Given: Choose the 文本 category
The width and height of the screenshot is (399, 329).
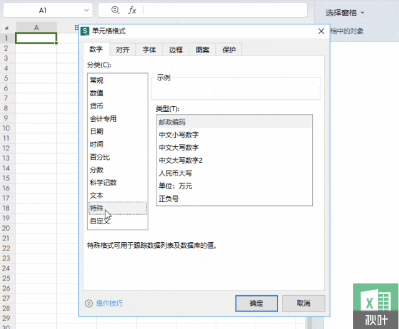Looking at the screenshot, I should tap(117, 195).
